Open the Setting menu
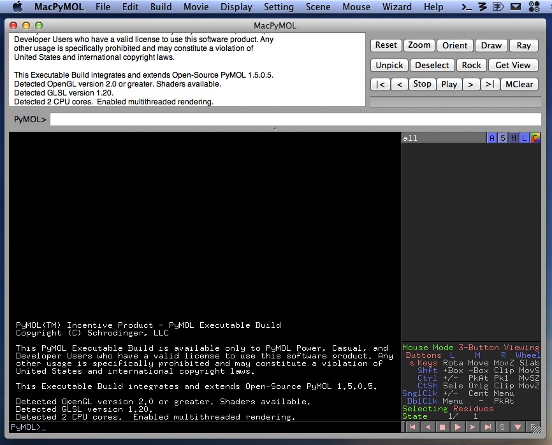This screenshot has width=552, height=445. (279, 6)
